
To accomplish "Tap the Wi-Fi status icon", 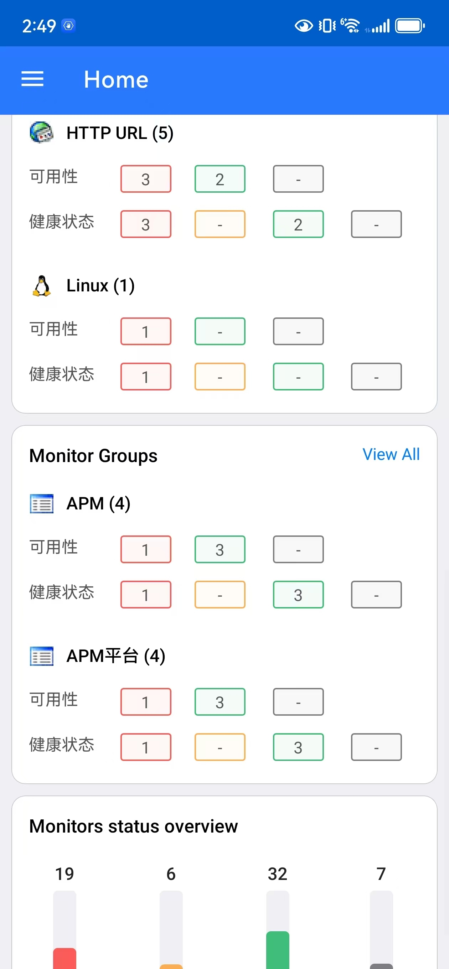I will [350, 26].
